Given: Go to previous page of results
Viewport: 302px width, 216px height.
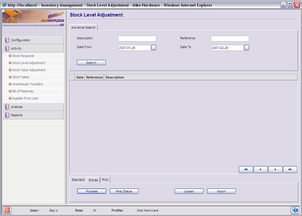Looking at the screenshot, I should [260, 170].
